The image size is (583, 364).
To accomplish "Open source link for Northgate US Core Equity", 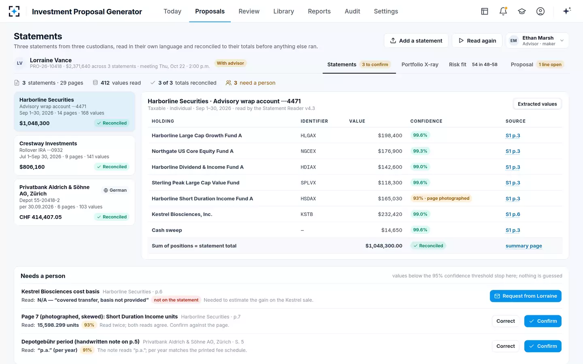I will (513, 151).
